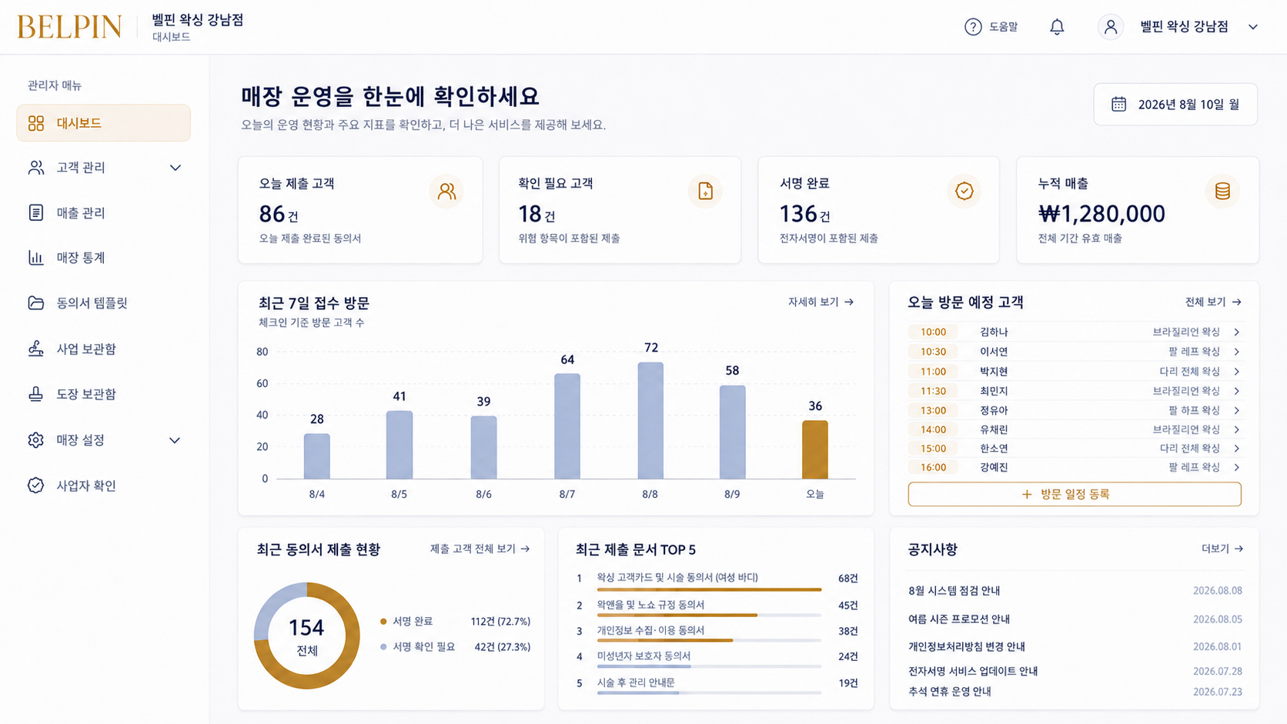1287x724 pixels.
Task: Click the 사업자 확인 badge icon
Action: pyautogui.click(x=36, y=485)
